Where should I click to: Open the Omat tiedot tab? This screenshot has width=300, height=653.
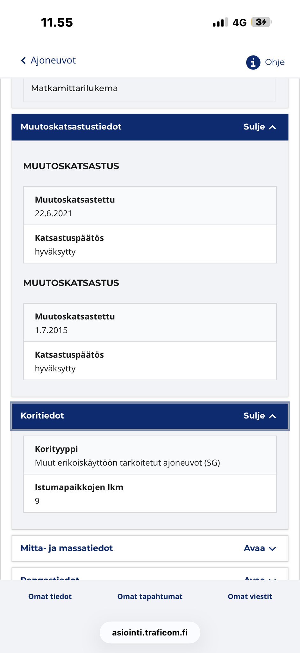tap(50, 597)
